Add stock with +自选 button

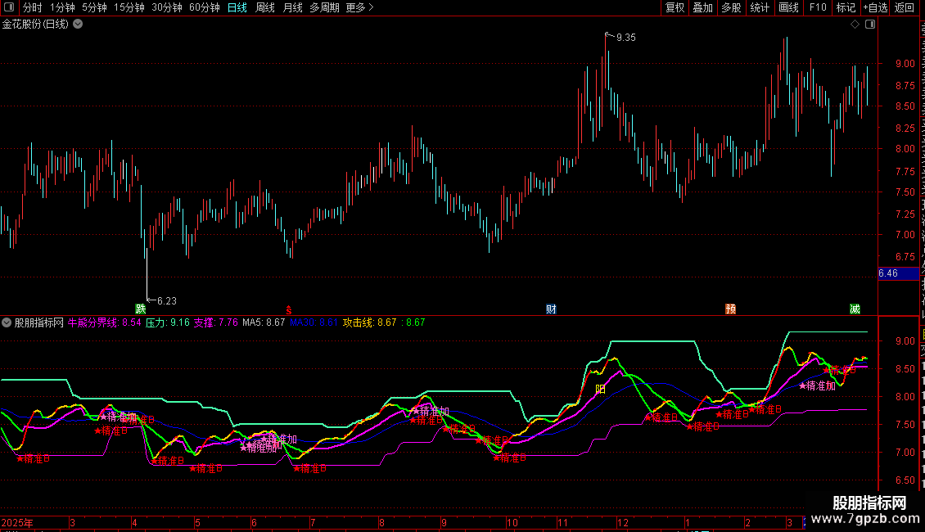pyautogui.click(x=874, y=7)
